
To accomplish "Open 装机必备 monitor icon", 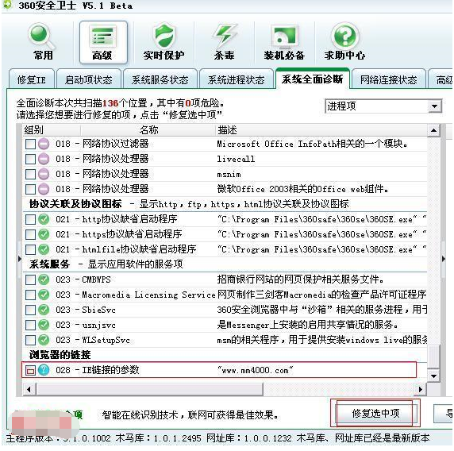I will point(284,42).
